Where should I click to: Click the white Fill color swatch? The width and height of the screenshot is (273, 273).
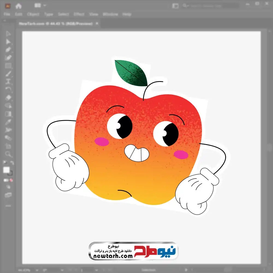6,170
